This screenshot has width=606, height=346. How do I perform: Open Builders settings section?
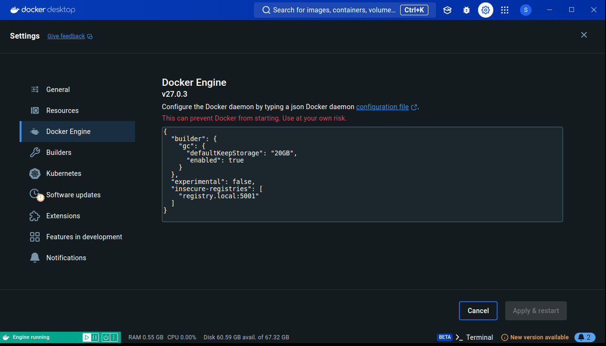coord(77,153)
